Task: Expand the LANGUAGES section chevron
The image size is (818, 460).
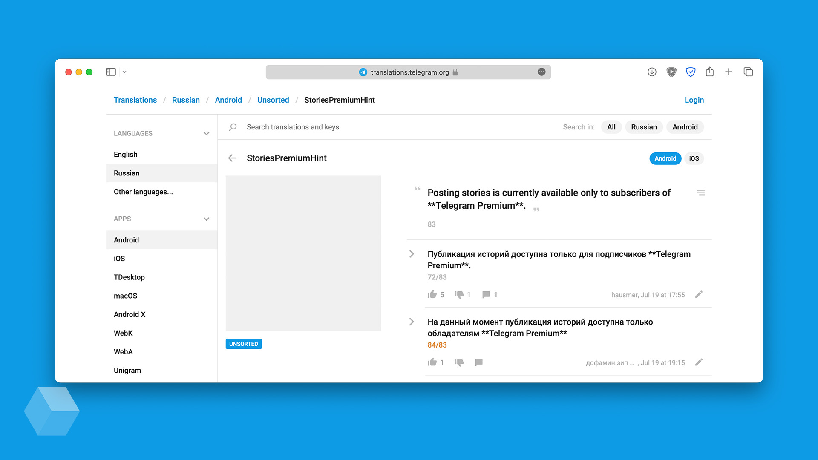Action: (x=208, y=133)
